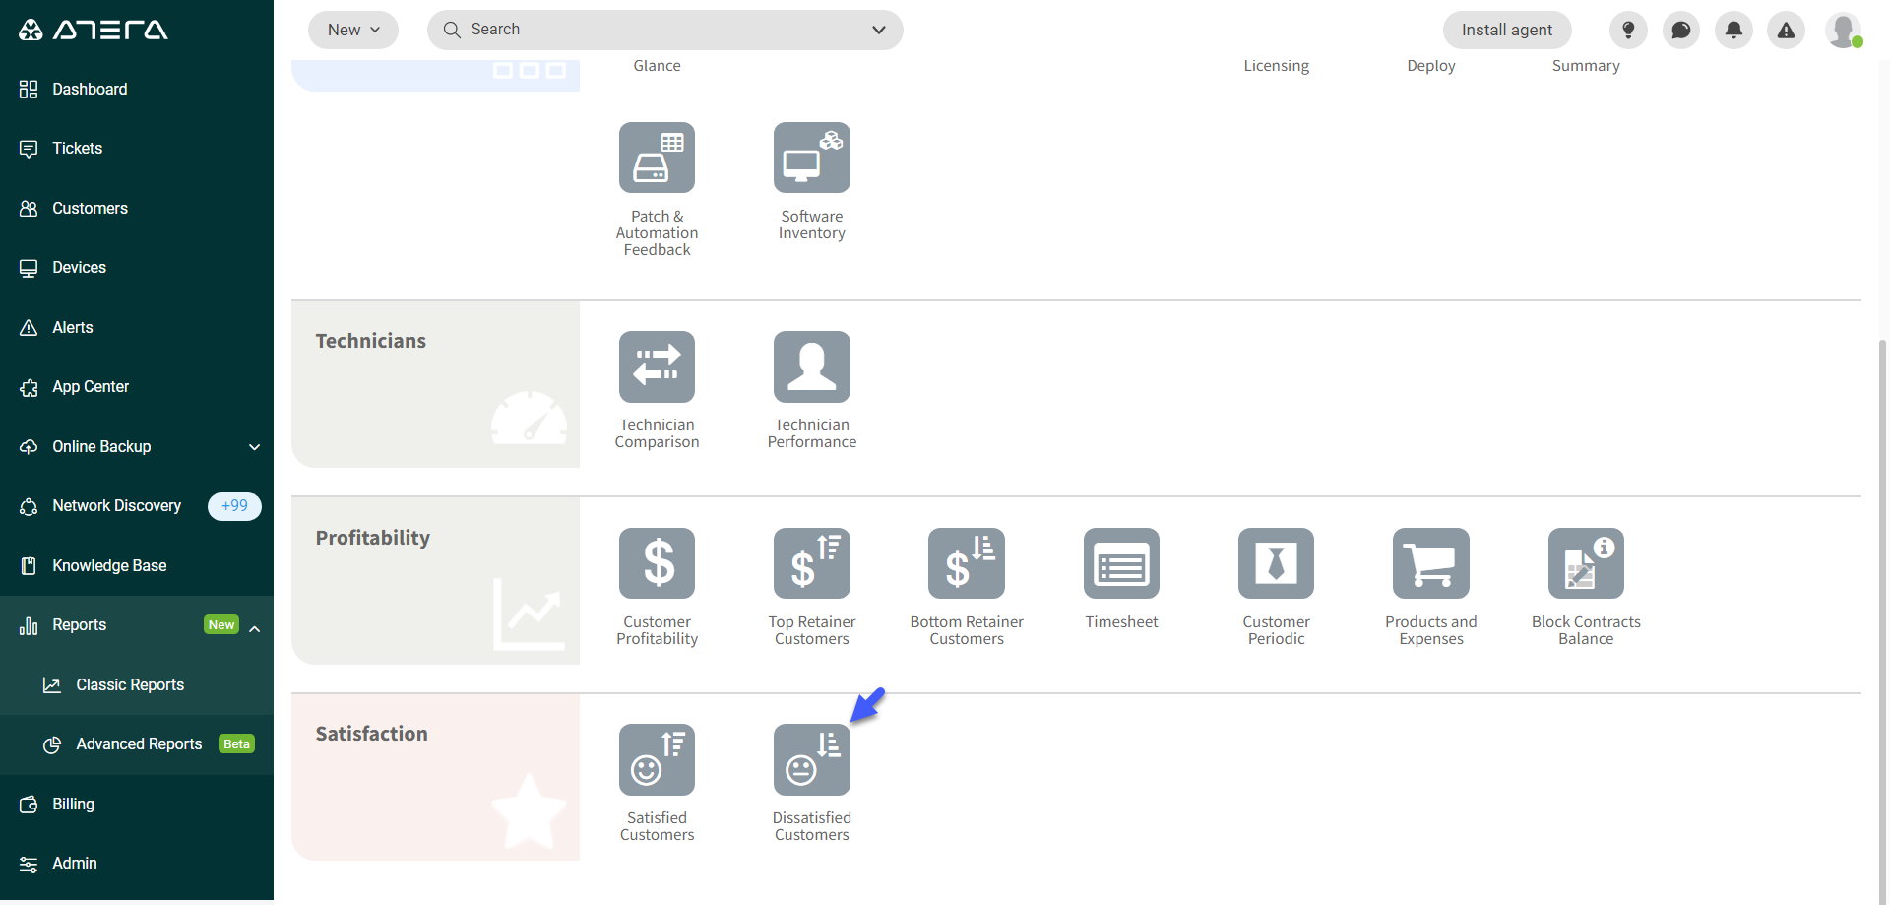The image size is (1890, 905).
Task: Open the Customer Profitability report icon
Action: [657, 563]
